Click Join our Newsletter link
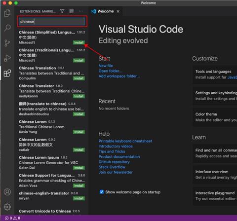The height and width of the screenshot is (221, 237). click(x=116, y=172)
